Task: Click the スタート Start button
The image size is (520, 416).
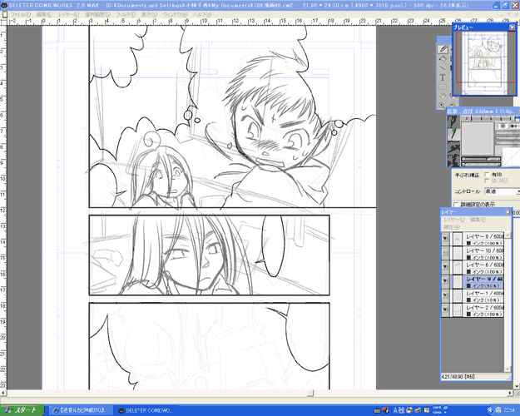Action: pos(22,410)
